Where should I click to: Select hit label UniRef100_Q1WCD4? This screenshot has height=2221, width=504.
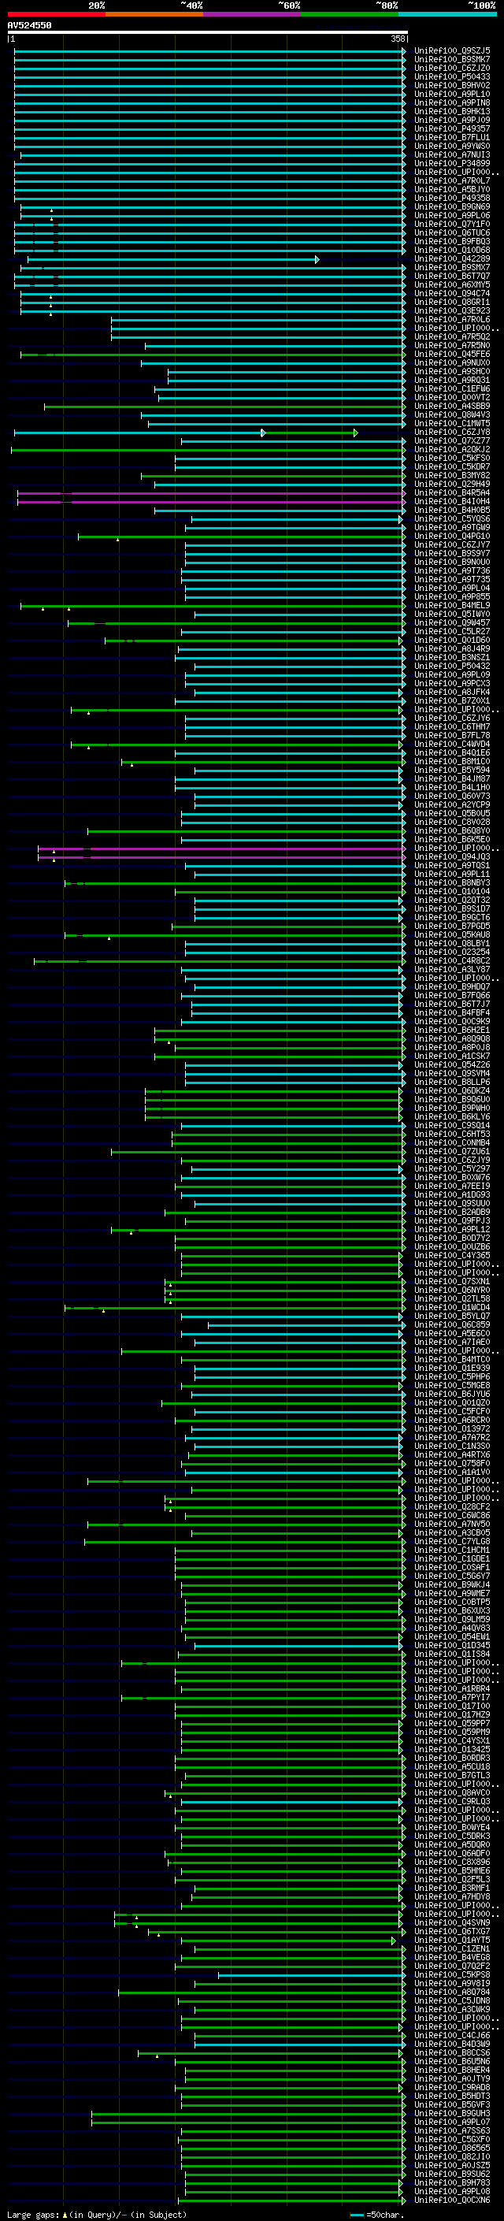point(452,1308)
